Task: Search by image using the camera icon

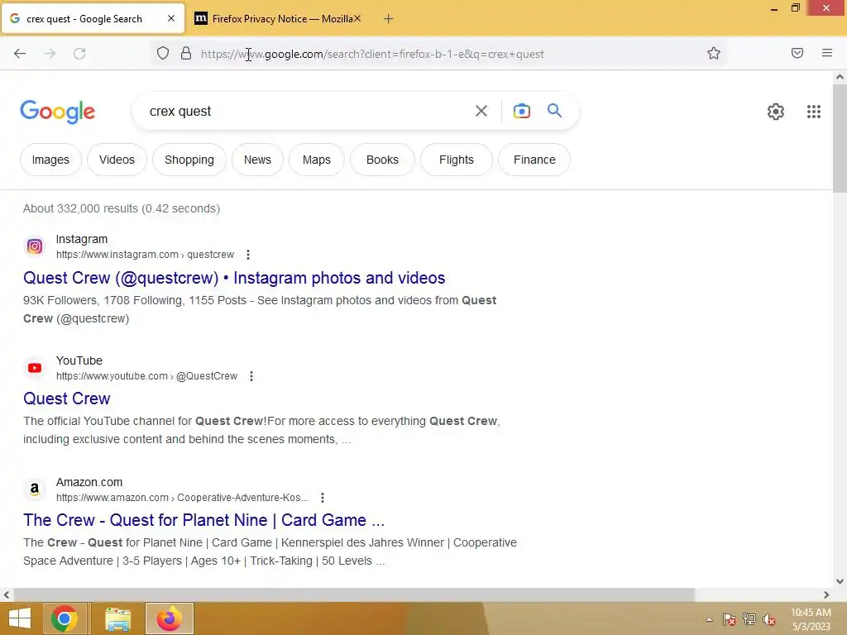Action: pos(521,112)
